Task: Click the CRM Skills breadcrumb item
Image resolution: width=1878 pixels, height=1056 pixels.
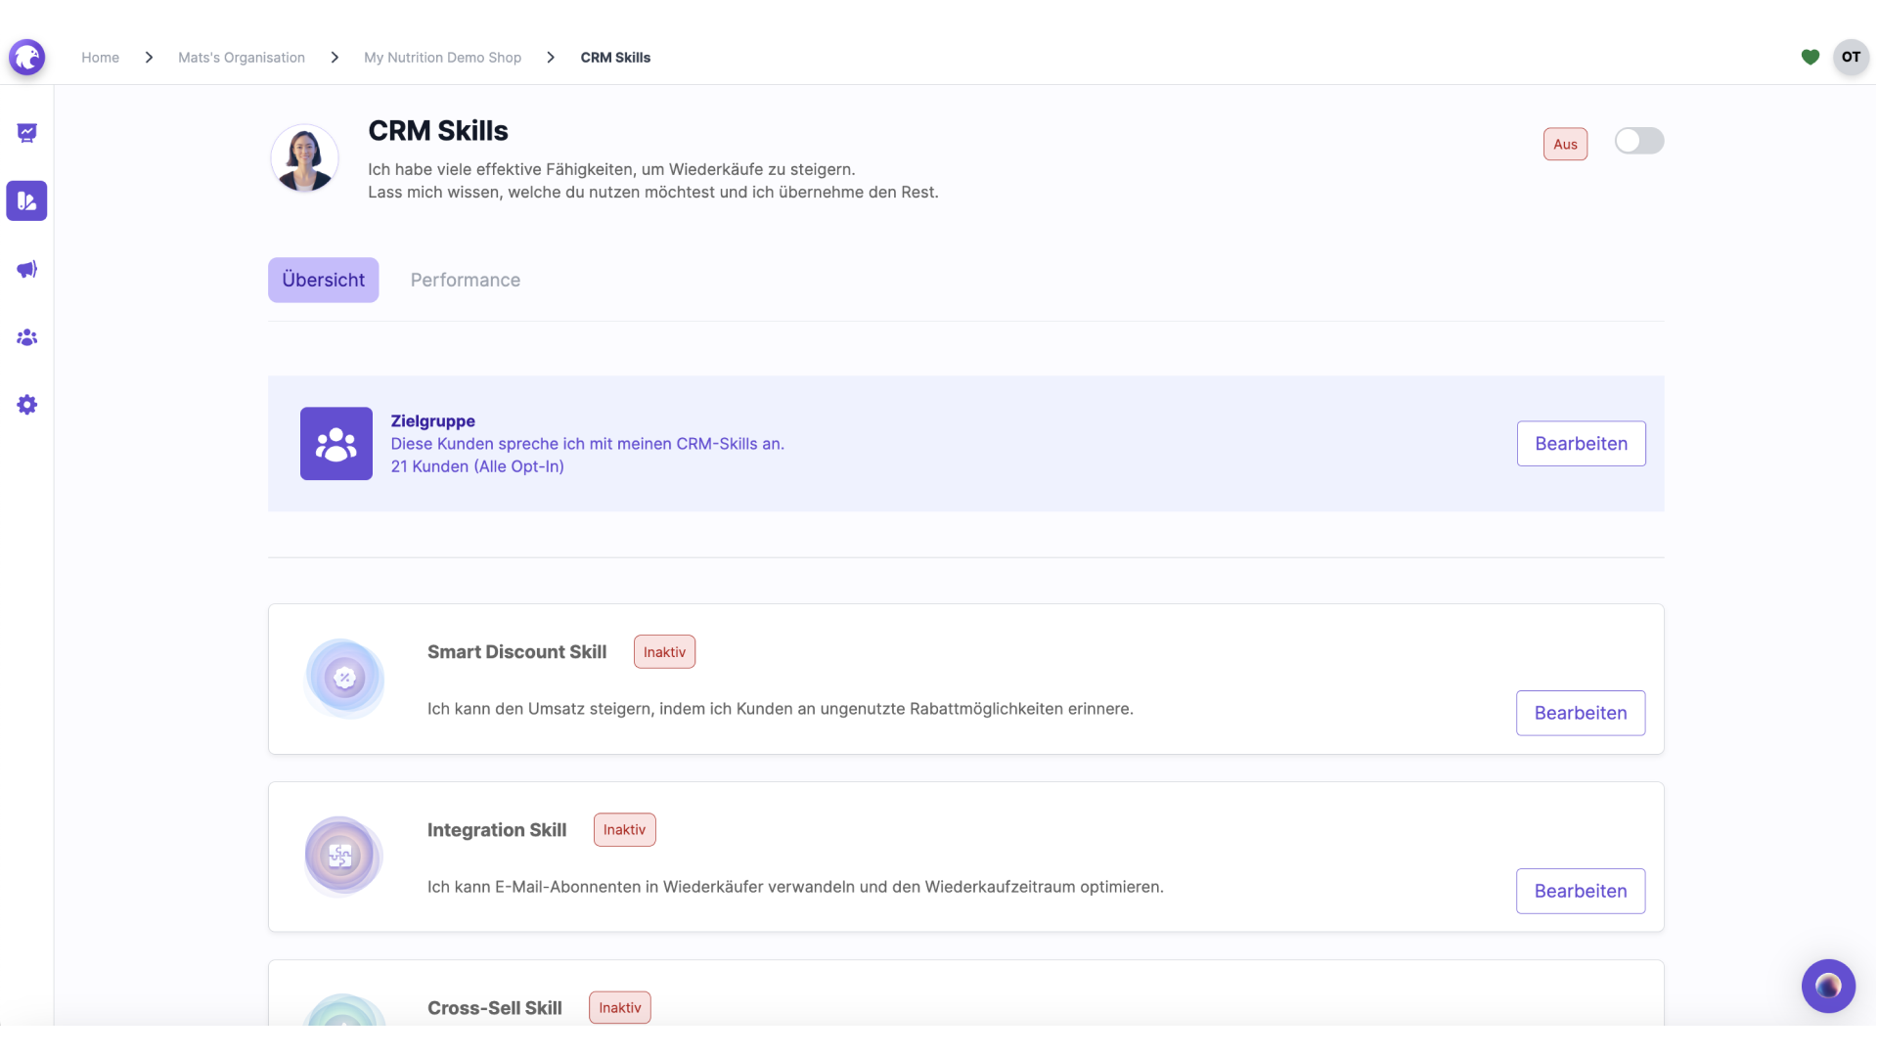Action: 615,58
